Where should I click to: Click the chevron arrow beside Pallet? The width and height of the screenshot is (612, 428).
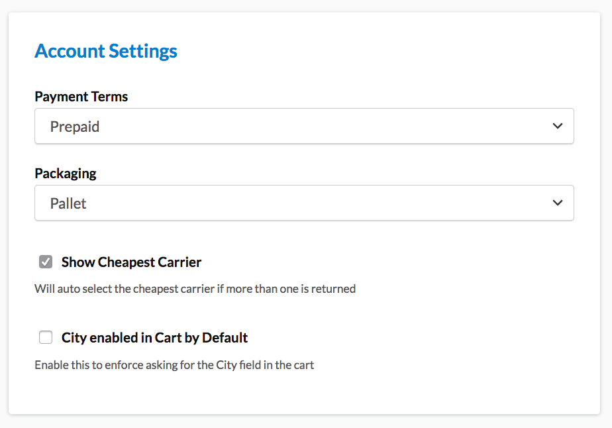coord(557,203)
